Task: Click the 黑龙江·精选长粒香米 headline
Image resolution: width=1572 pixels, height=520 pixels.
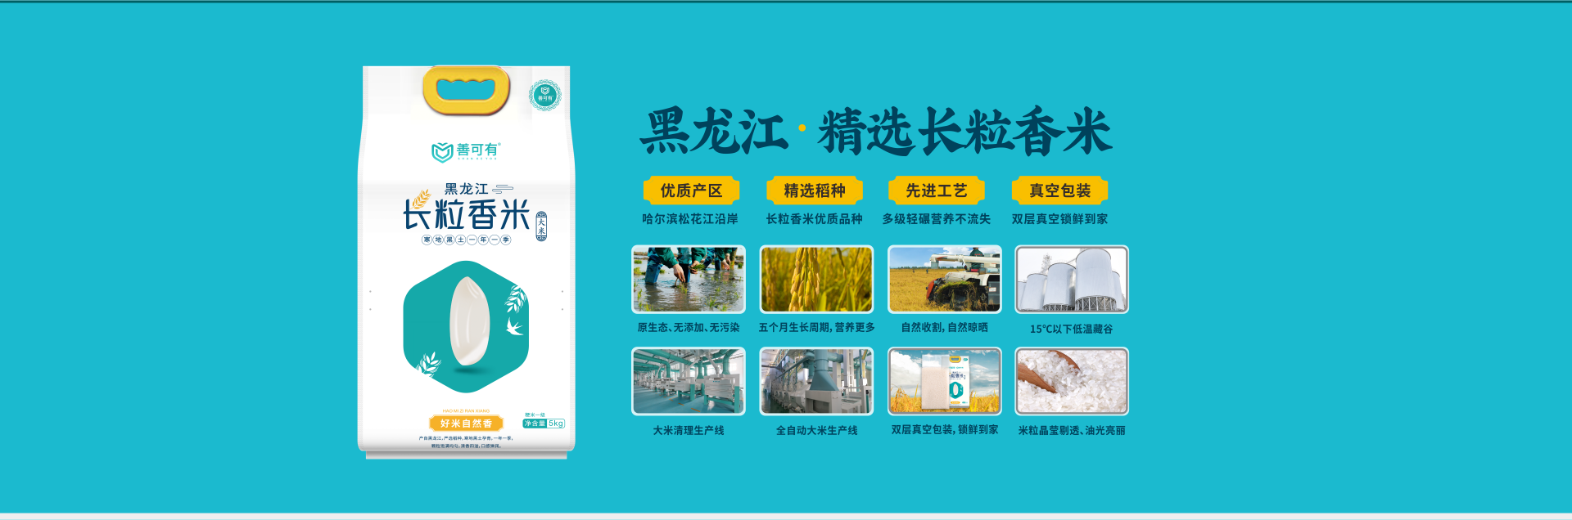Action: pos(875,132)
